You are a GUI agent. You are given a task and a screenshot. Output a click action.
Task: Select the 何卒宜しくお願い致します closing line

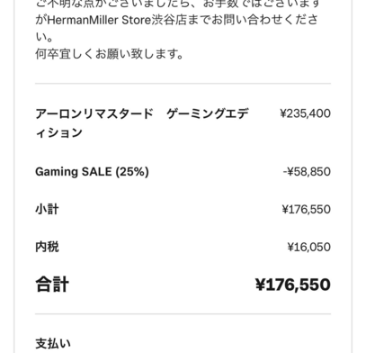tap(109, 54)
